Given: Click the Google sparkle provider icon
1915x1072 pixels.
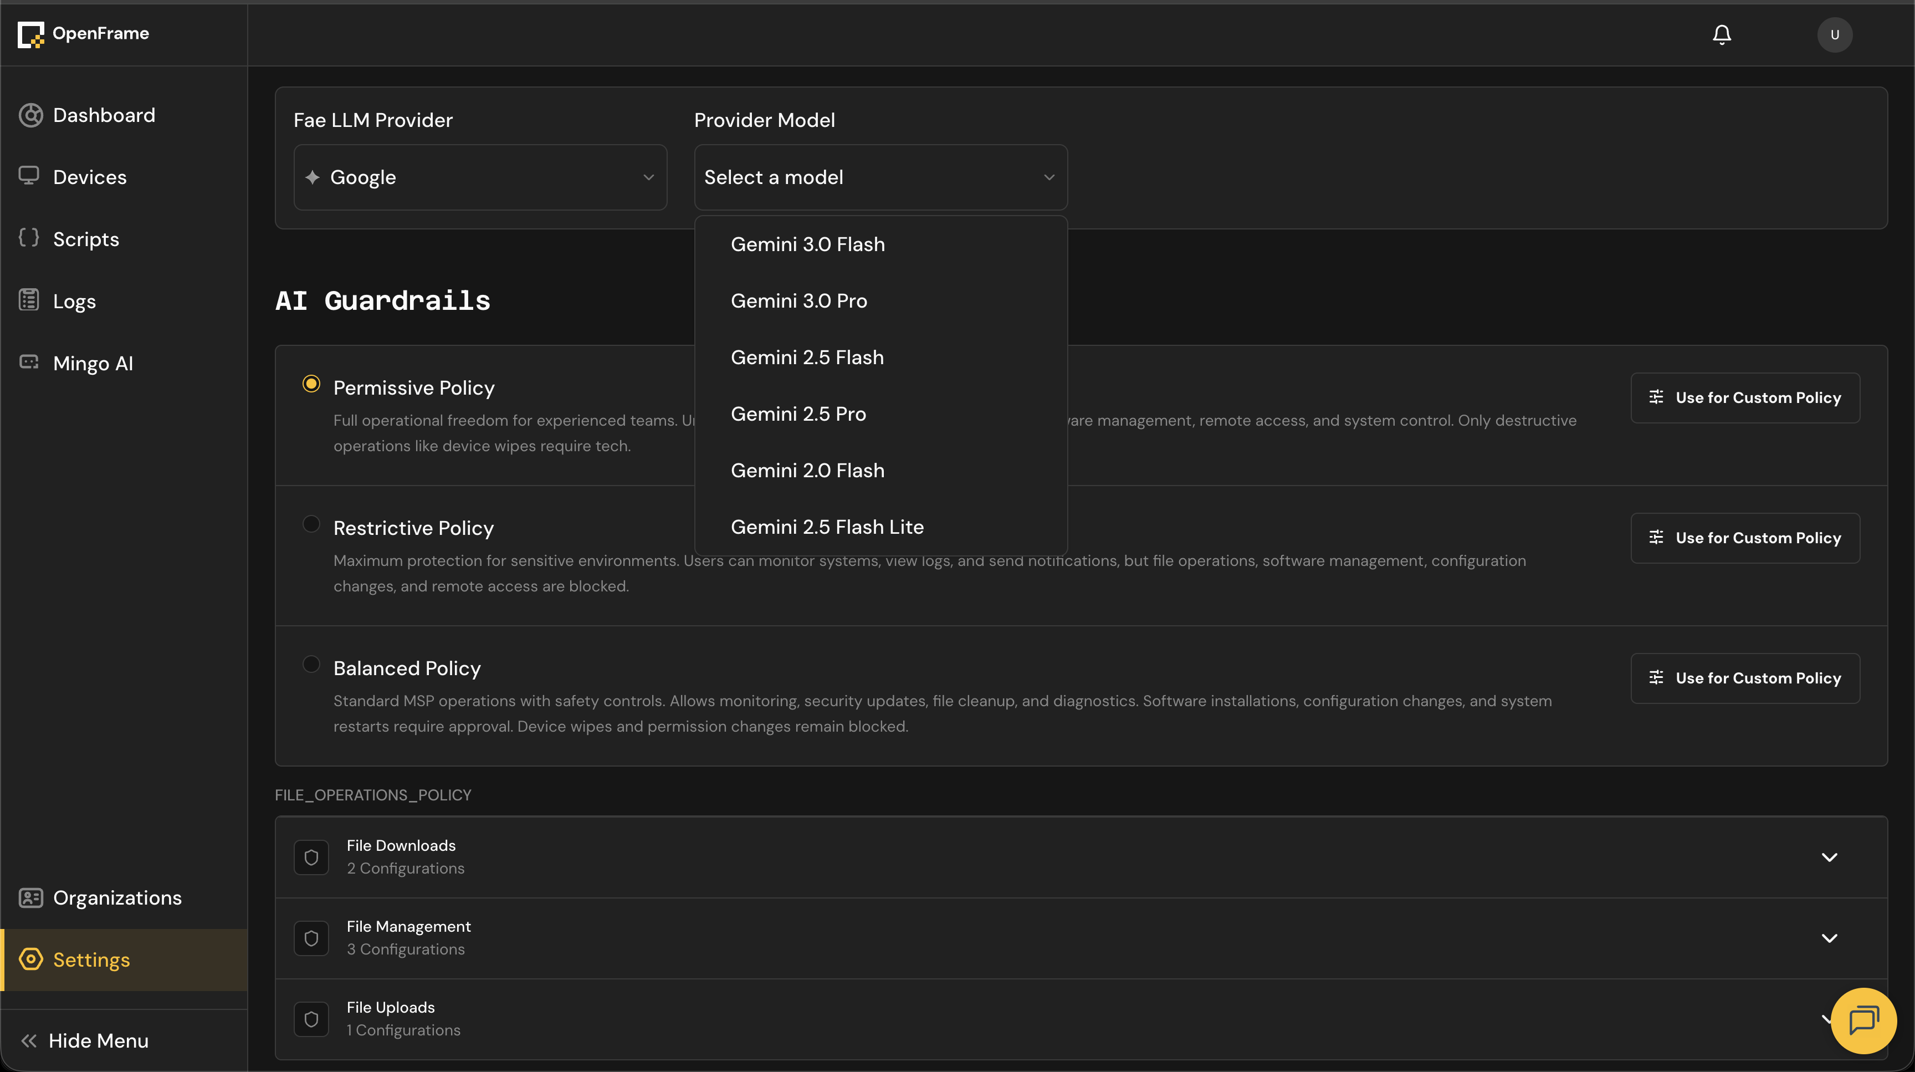Looking at the screenshot, I should coord(312,177).
